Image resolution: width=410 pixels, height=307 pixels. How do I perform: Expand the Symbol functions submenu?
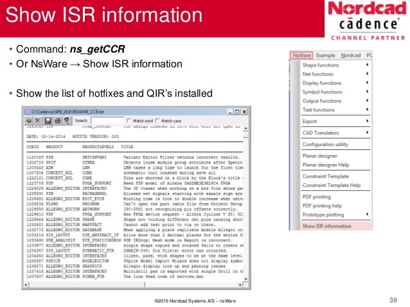336,92
